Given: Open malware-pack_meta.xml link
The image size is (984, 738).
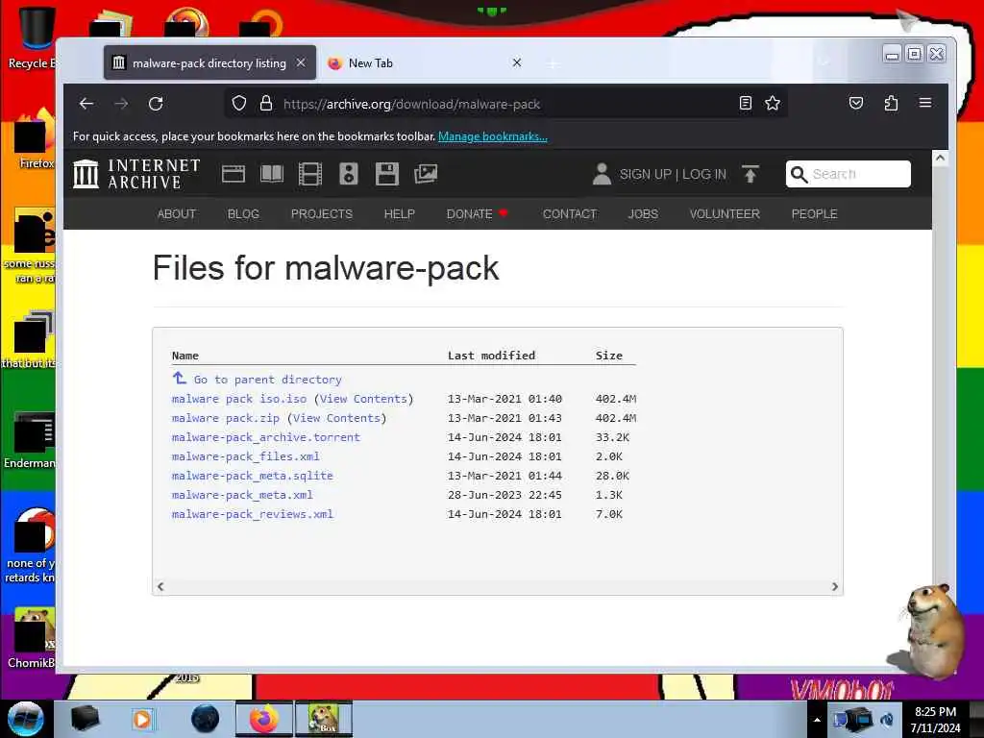Looking at the screenshot, I should pyautogui.click(x=242, y=495).
